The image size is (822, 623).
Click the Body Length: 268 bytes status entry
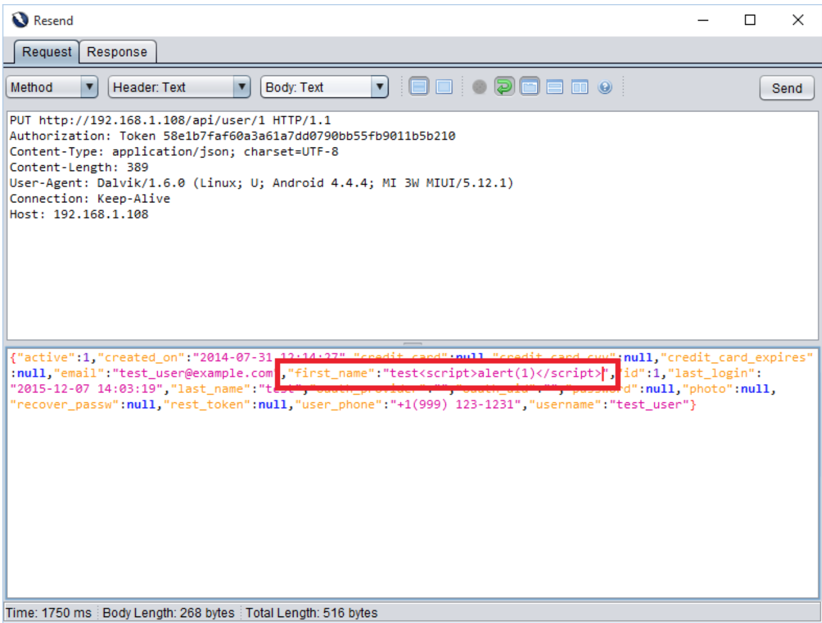[x=168, y=613]
